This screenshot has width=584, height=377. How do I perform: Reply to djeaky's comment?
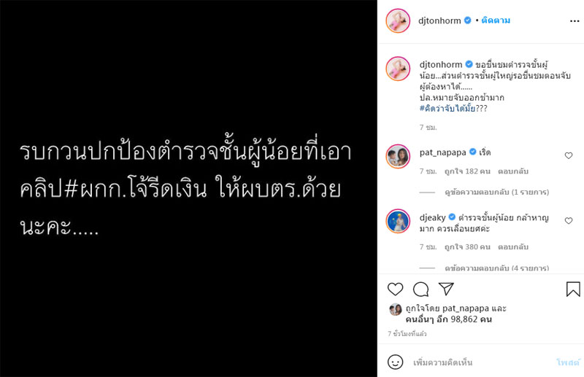513,247
